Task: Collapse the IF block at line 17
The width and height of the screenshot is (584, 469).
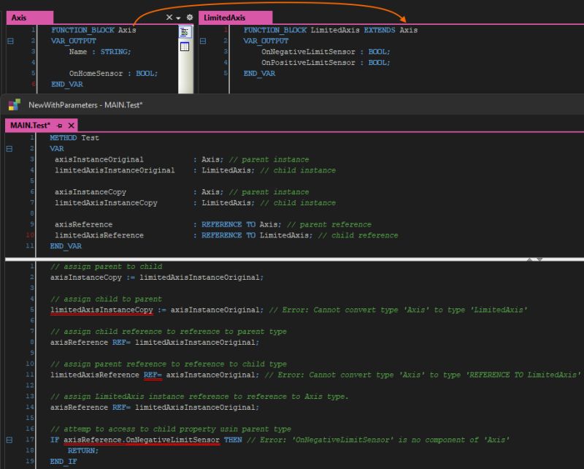Action: point(9,441)
